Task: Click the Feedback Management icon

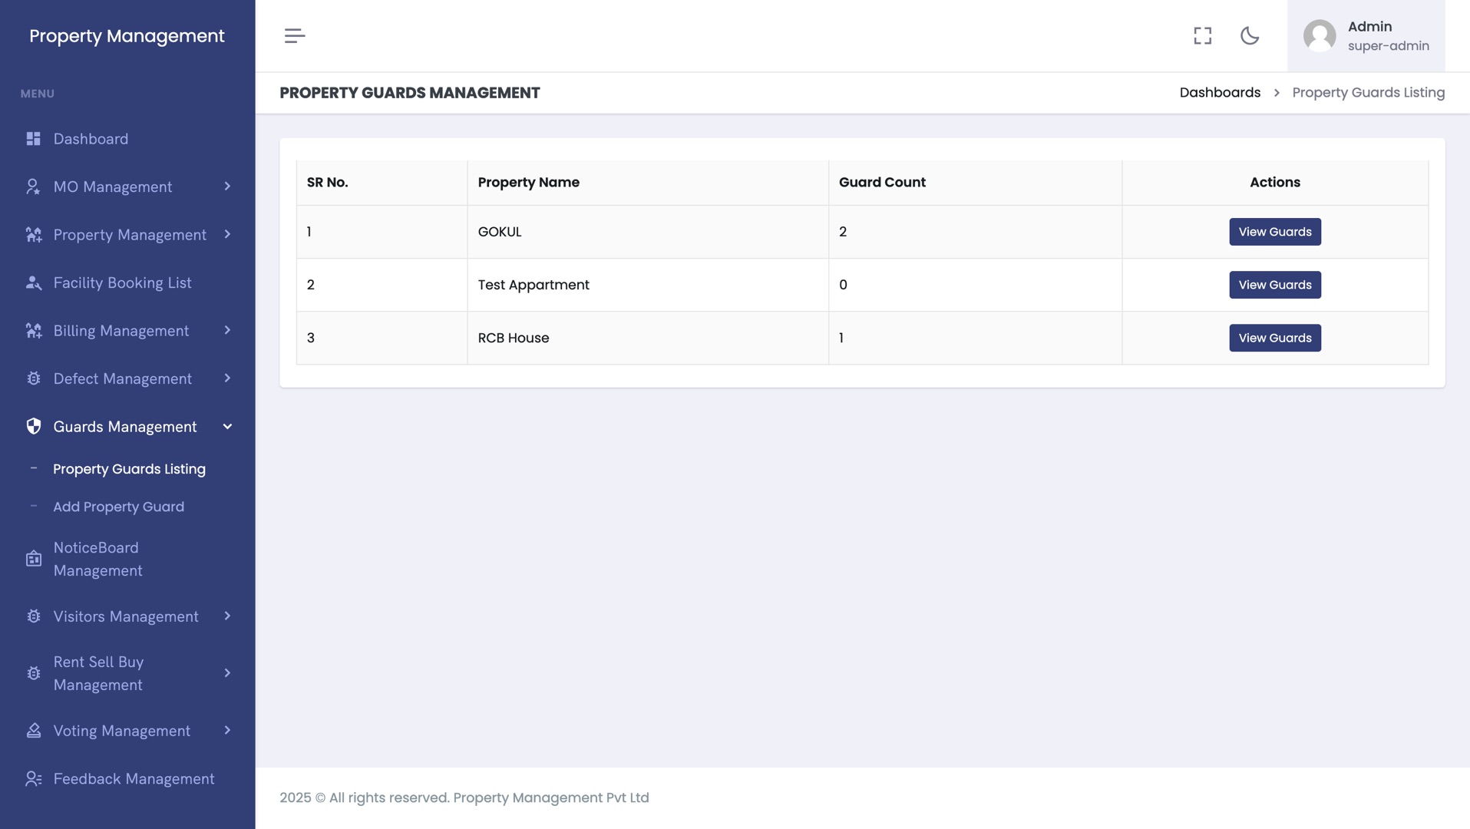Action: pos(34,779)
